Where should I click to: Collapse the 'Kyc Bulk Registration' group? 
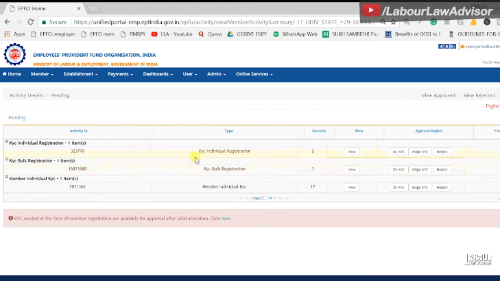[x=7, y=159]
